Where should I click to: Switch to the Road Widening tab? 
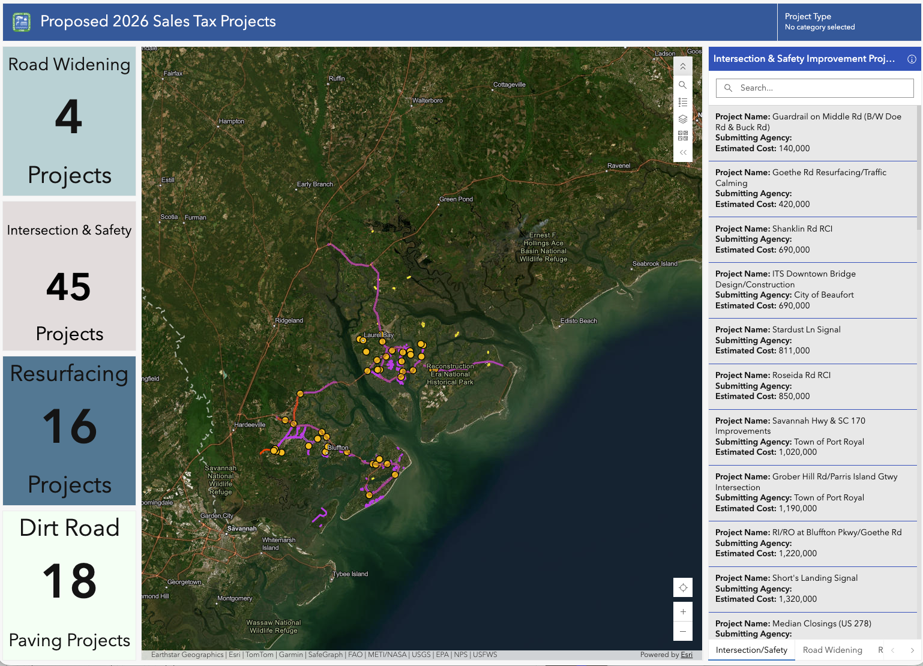coord(832,650)
